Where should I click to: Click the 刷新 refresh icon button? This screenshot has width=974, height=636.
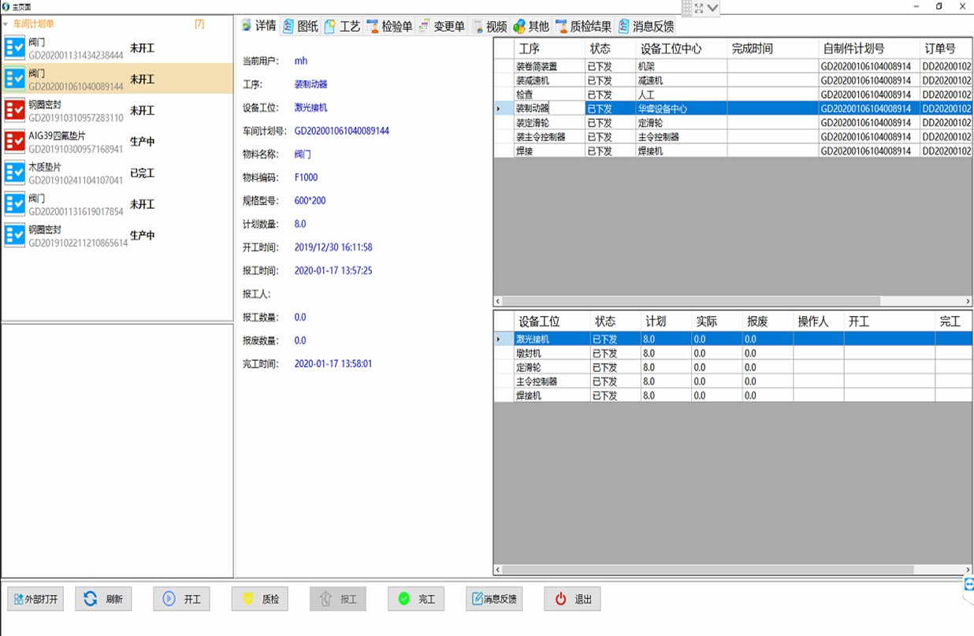[x=90, y=598]
